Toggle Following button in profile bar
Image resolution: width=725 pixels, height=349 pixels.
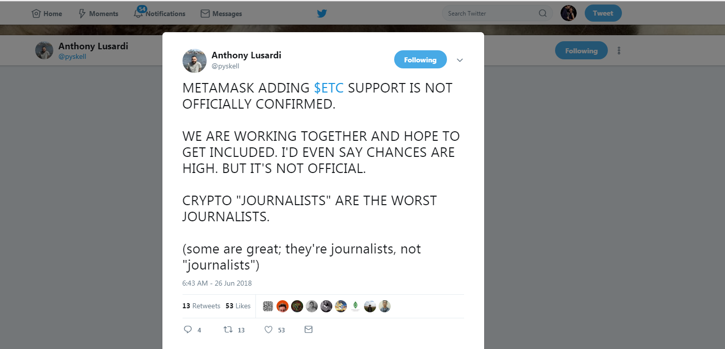click(x=581, y=51)
